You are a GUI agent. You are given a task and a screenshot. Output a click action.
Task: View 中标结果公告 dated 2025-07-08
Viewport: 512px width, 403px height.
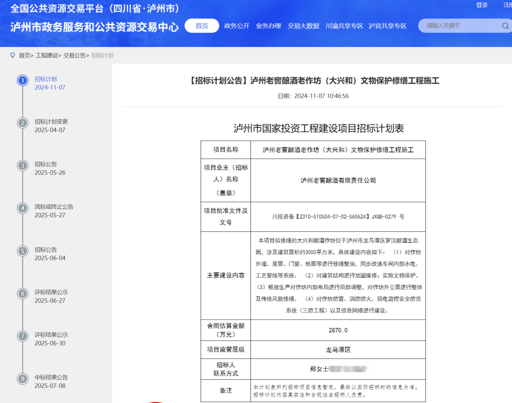pos(51,377)
